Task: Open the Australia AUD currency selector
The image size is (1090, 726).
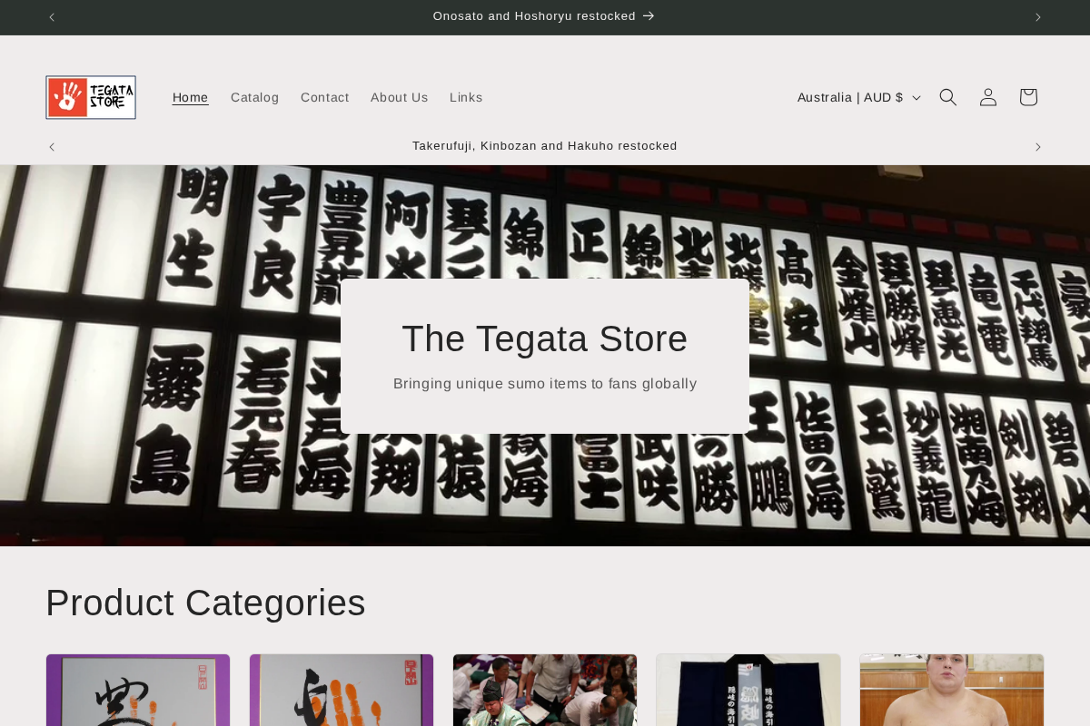Action: click(857, 96)
